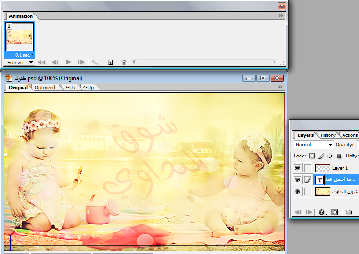359x254 pixels.
Task: Enable lock transparent pixels
Action: (312, 156)
